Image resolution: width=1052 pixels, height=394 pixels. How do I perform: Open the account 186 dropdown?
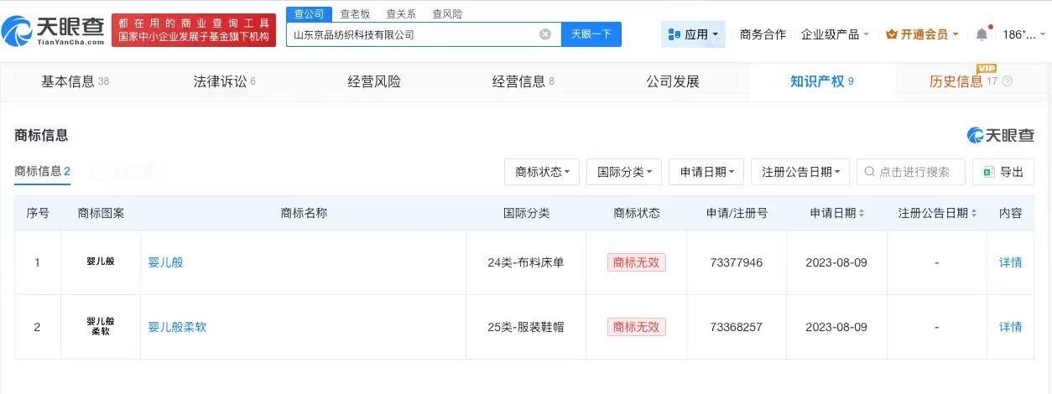(x=1024, y=34)
